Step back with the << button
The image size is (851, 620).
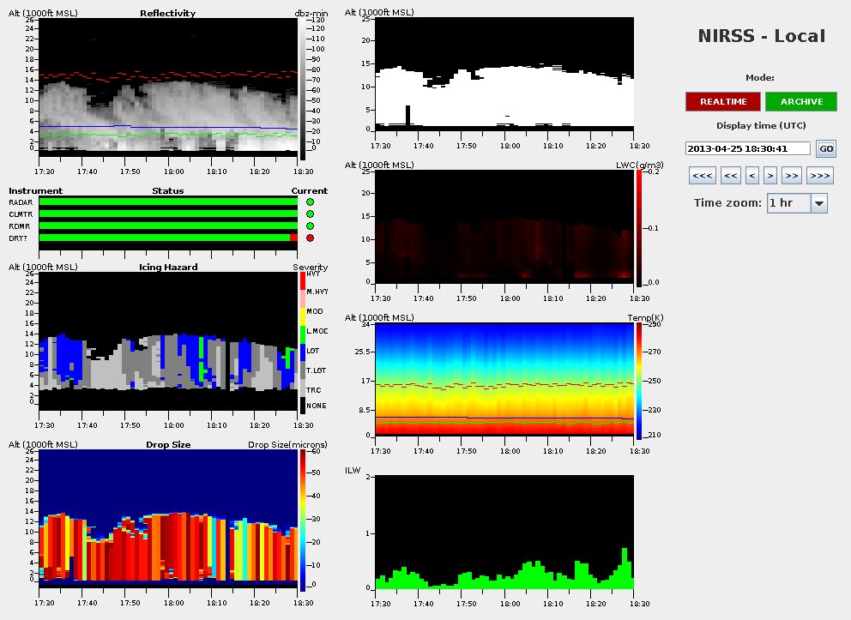(731, 176)
